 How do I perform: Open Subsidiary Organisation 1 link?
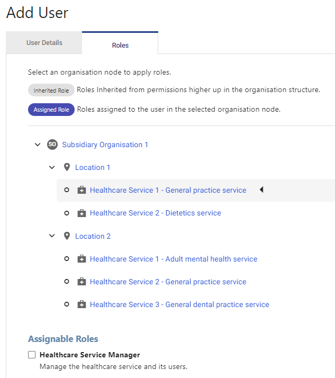click(105, 145)
